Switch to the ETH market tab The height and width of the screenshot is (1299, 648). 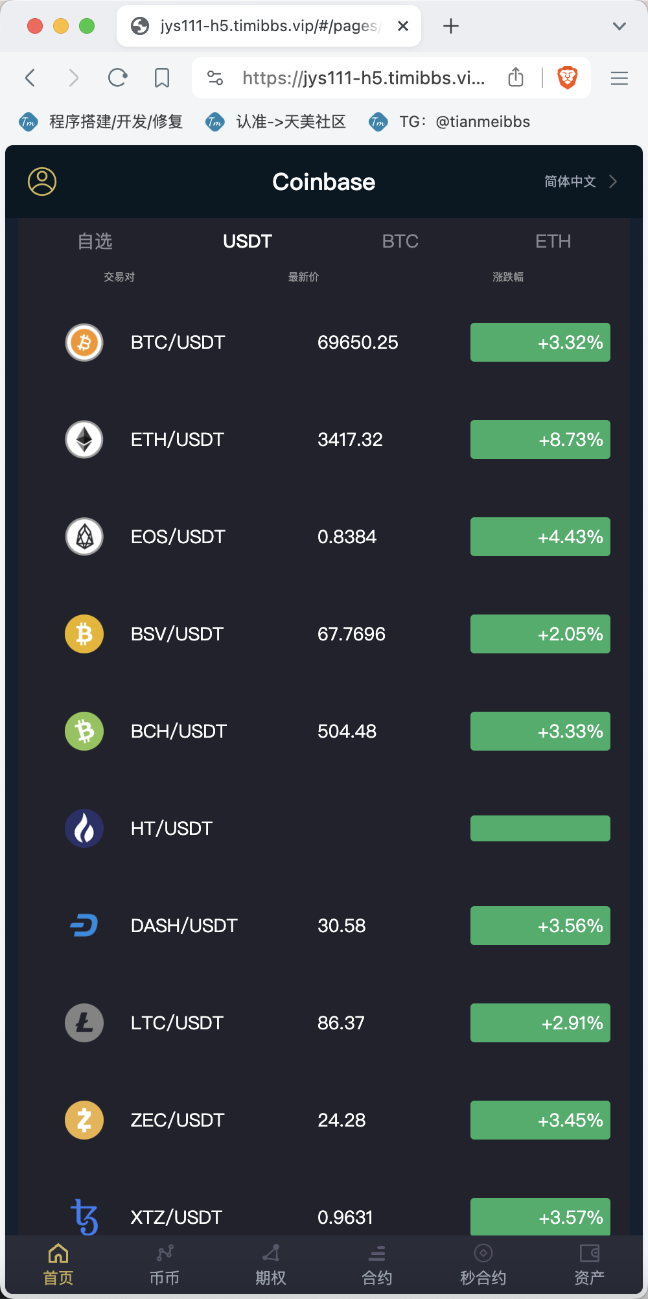[553, 241]
